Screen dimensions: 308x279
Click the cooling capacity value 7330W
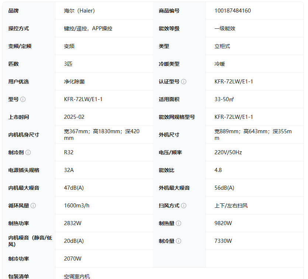(x=223, y=241)
